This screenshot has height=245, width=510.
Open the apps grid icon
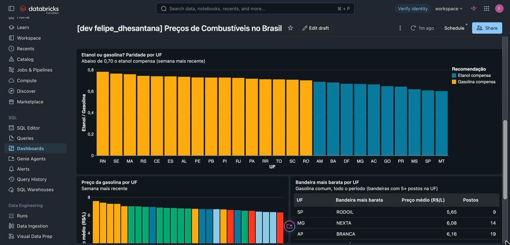[x=487, y=8]
